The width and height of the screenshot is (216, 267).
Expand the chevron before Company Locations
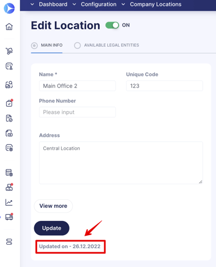(123, 4)
